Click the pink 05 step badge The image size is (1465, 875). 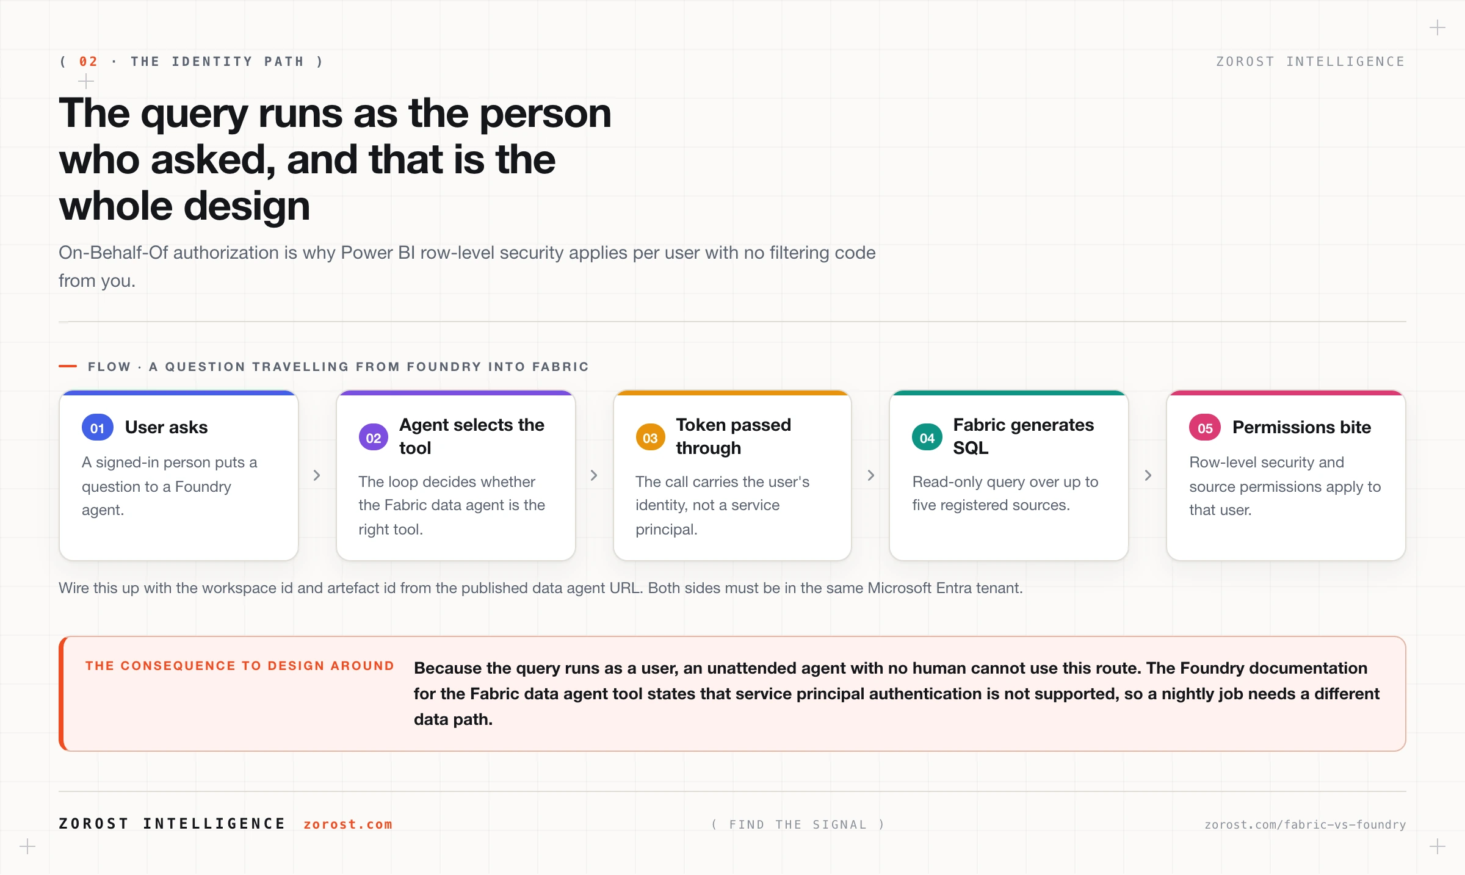[x=1204, y=428]
